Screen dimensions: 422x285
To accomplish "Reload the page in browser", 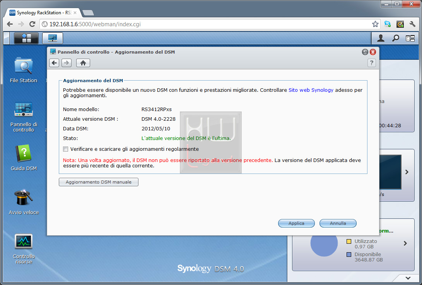I will (32, 24).
